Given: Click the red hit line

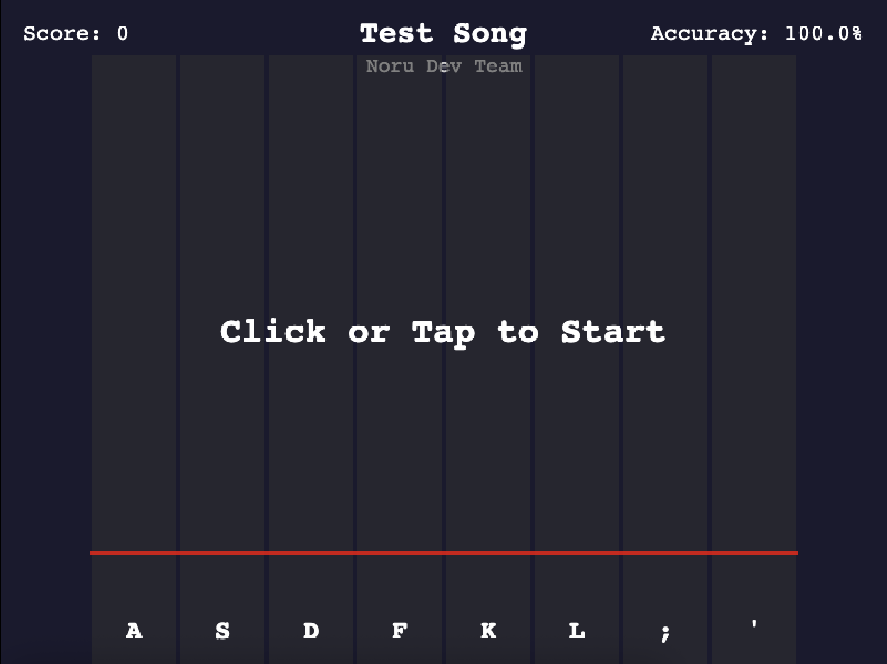Looking at the screenshot, I should pos(443,553).
